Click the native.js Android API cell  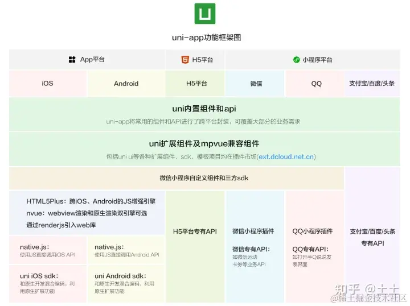click(x=126, y=250)
